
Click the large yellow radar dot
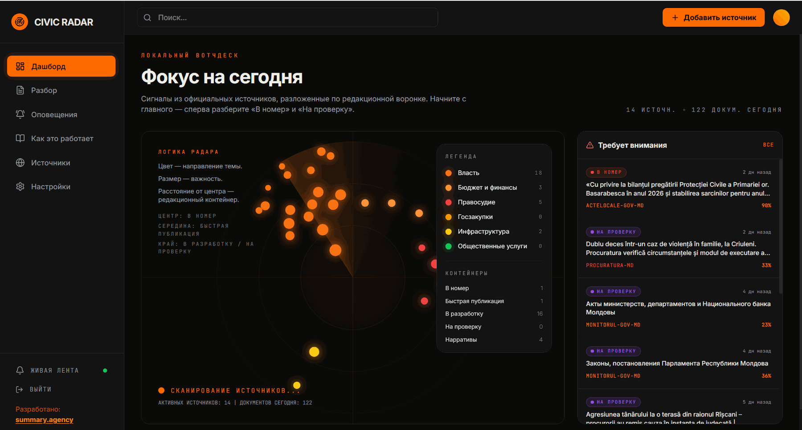[x=314, y=352]
